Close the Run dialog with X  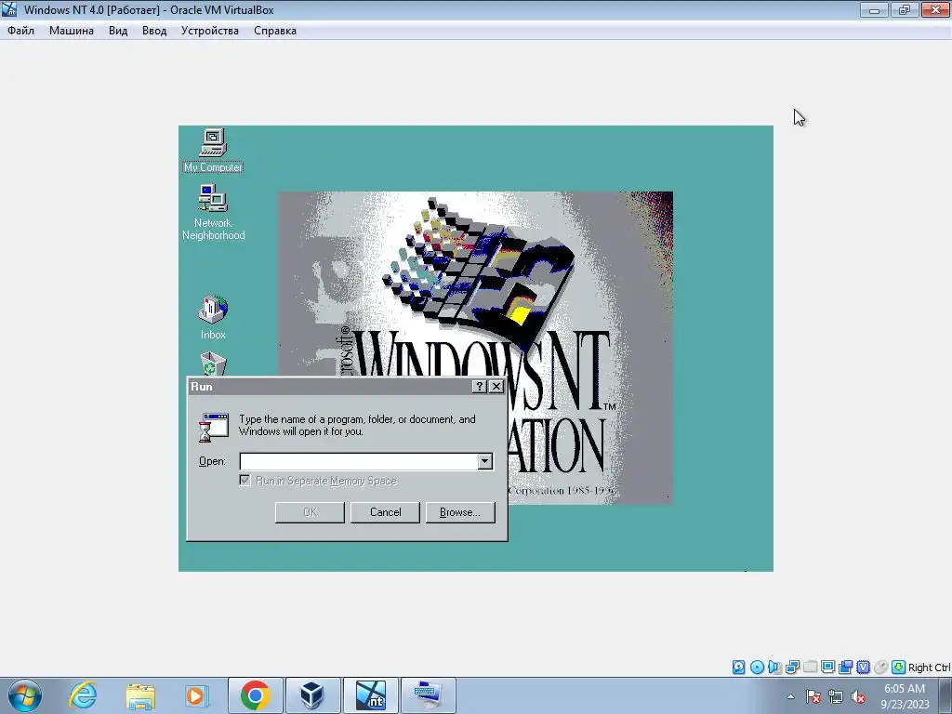coord(496,386)
